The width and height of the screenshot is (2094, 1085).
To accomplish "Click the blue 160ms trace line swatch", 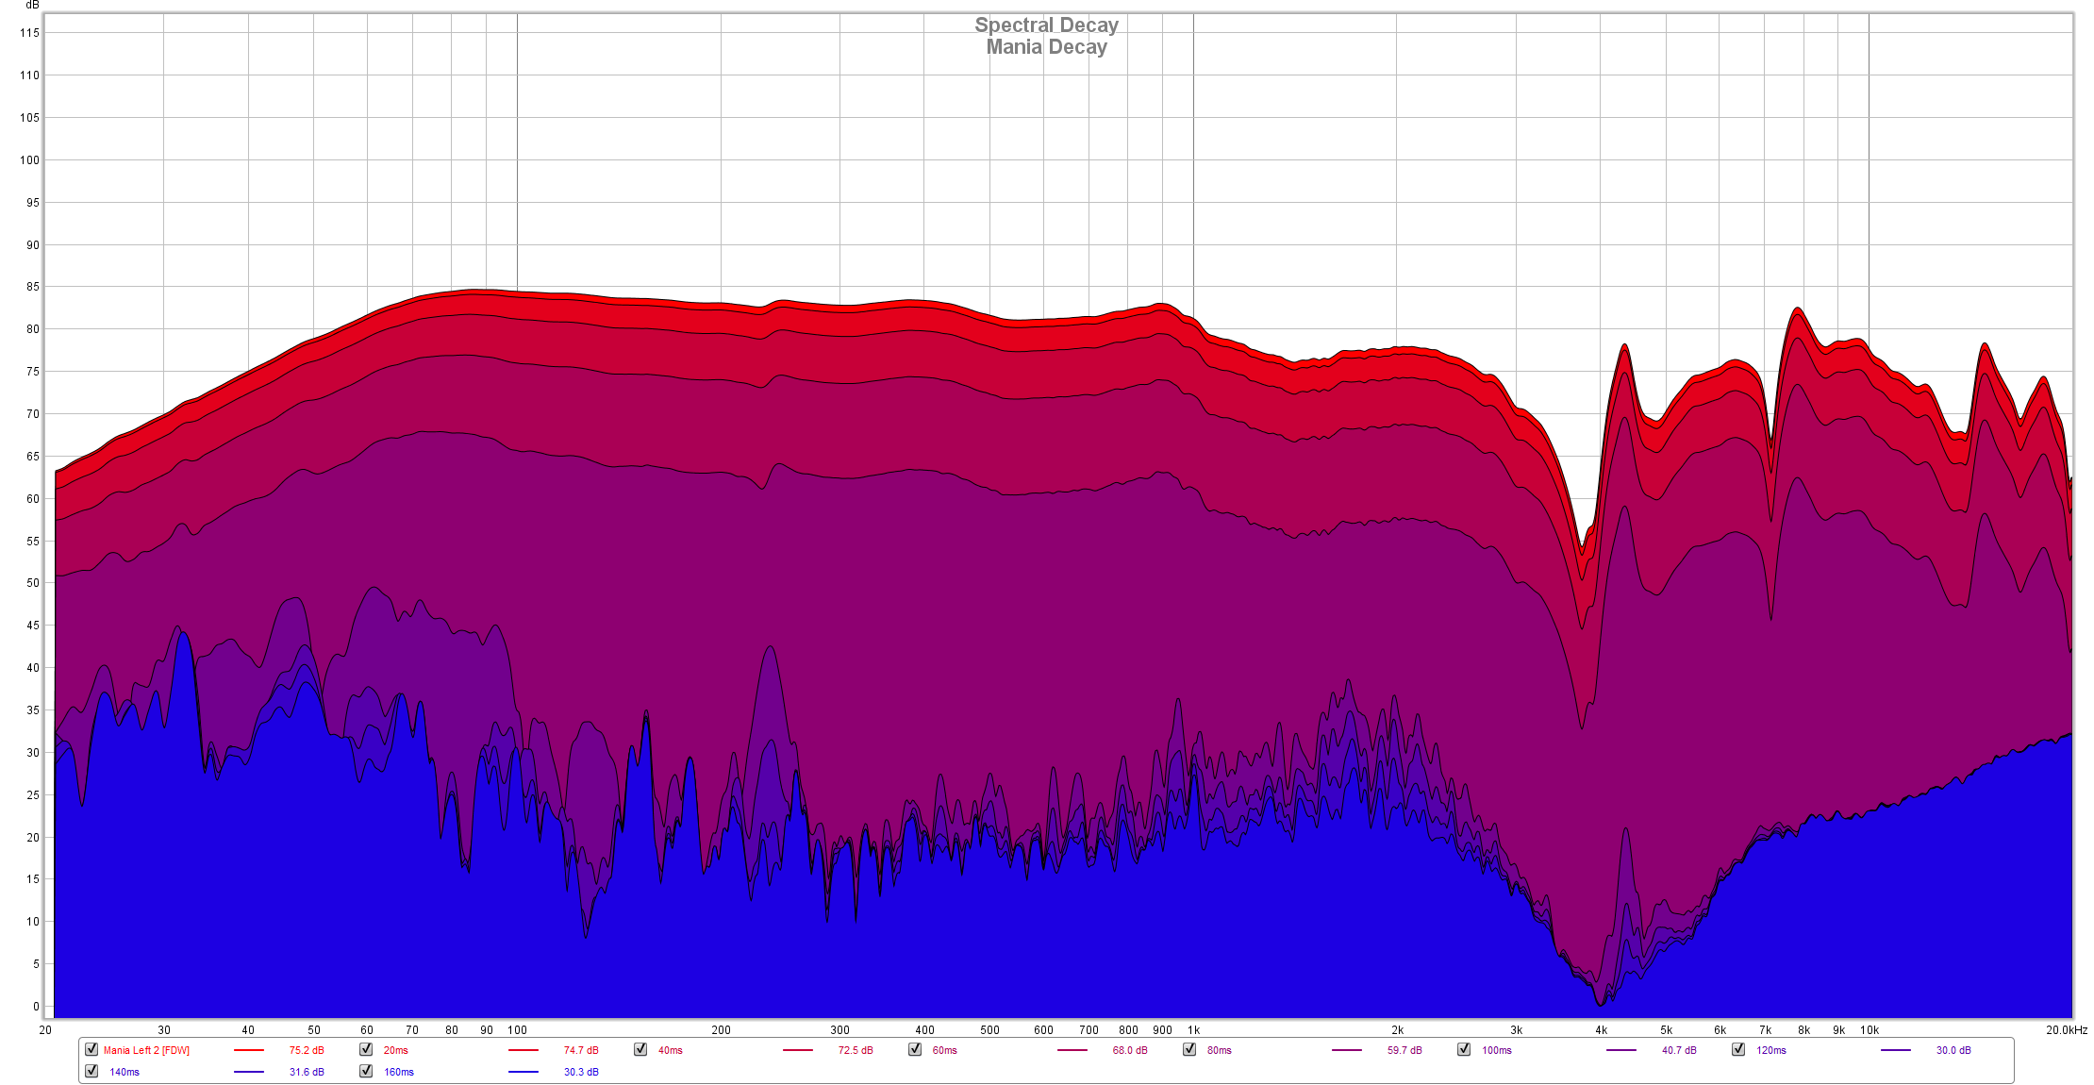I will pyautogui.click(x=523, y=1072).
